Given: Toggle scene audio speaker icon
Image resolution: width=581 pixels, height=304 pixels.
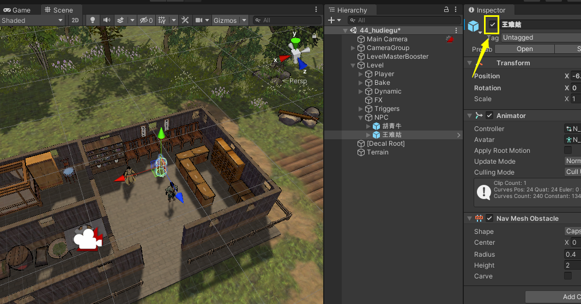Looking at the screenshot, I should [107, 20].
